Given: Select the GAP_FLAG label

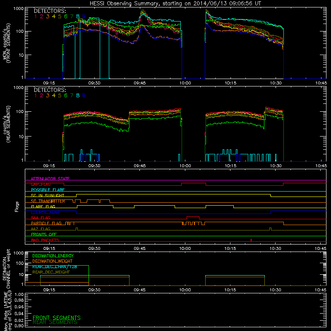Looking at the screenshot, I should [x=41, y=184].
